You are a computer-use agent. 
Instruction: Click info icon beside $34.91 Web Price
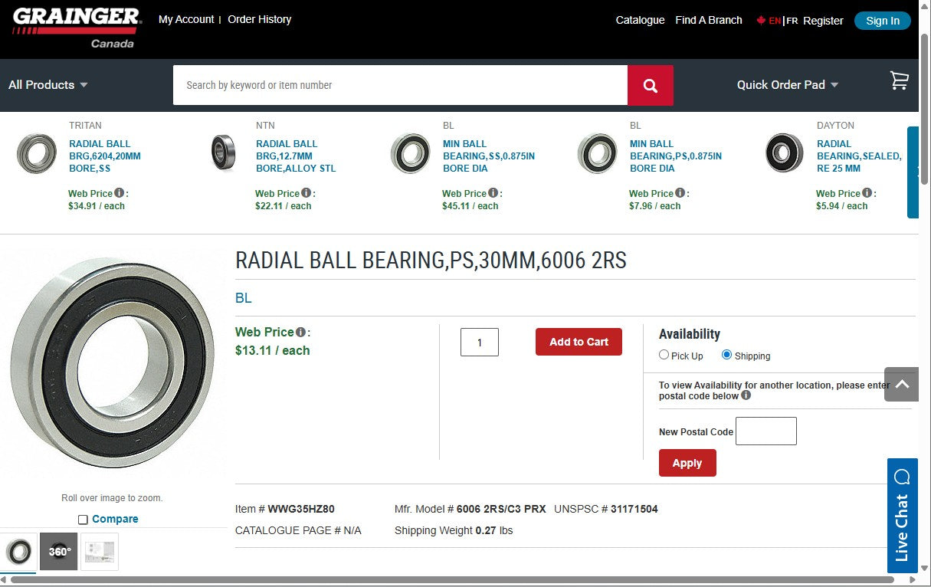120,193
